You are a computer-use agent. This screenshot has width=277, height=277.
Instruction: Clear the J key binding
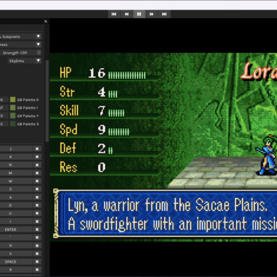pos(37,149)
